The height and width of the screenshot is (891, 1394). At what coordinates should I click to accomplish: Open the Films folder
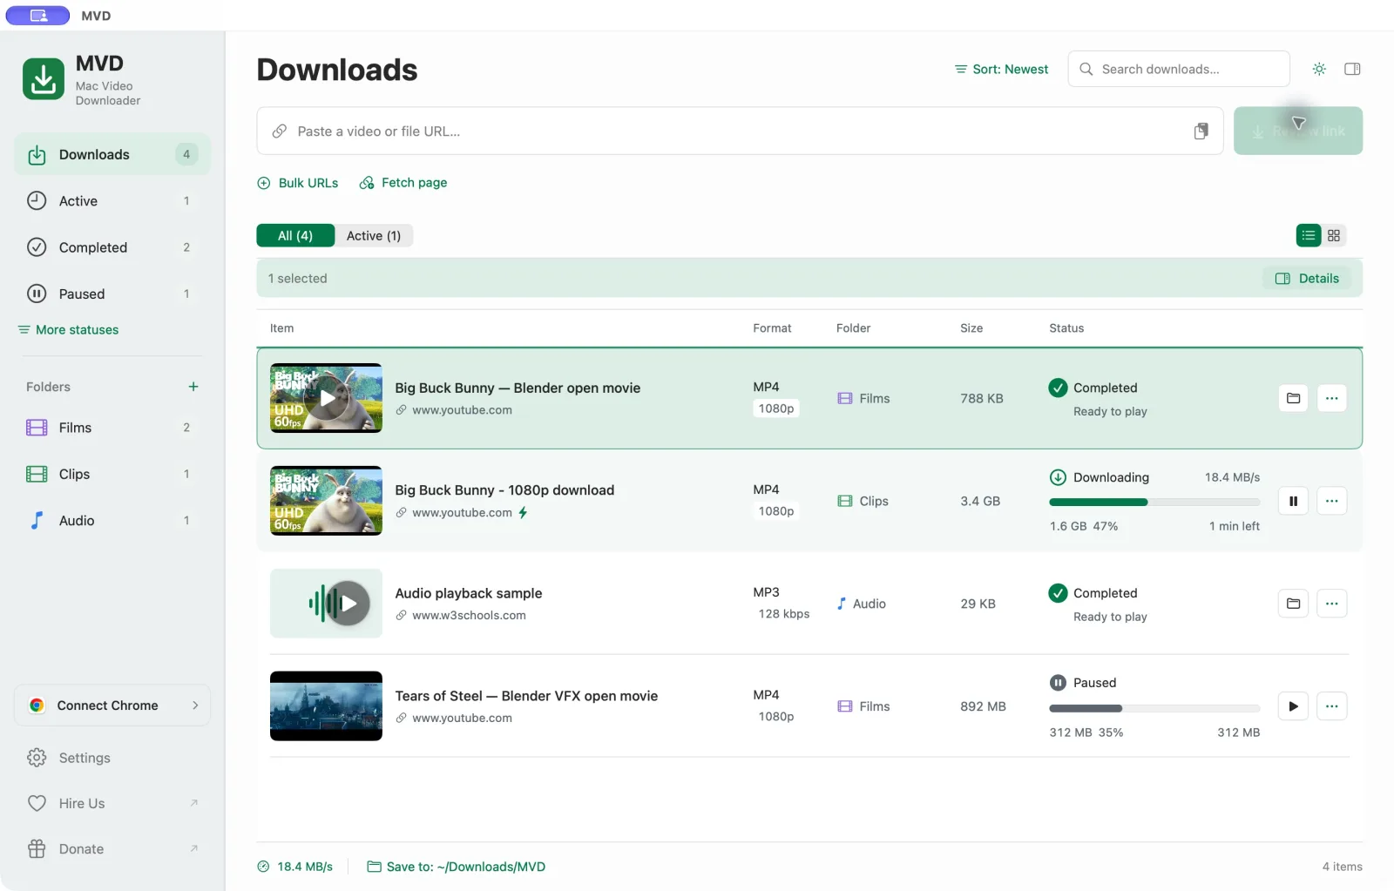pos(112,428)
